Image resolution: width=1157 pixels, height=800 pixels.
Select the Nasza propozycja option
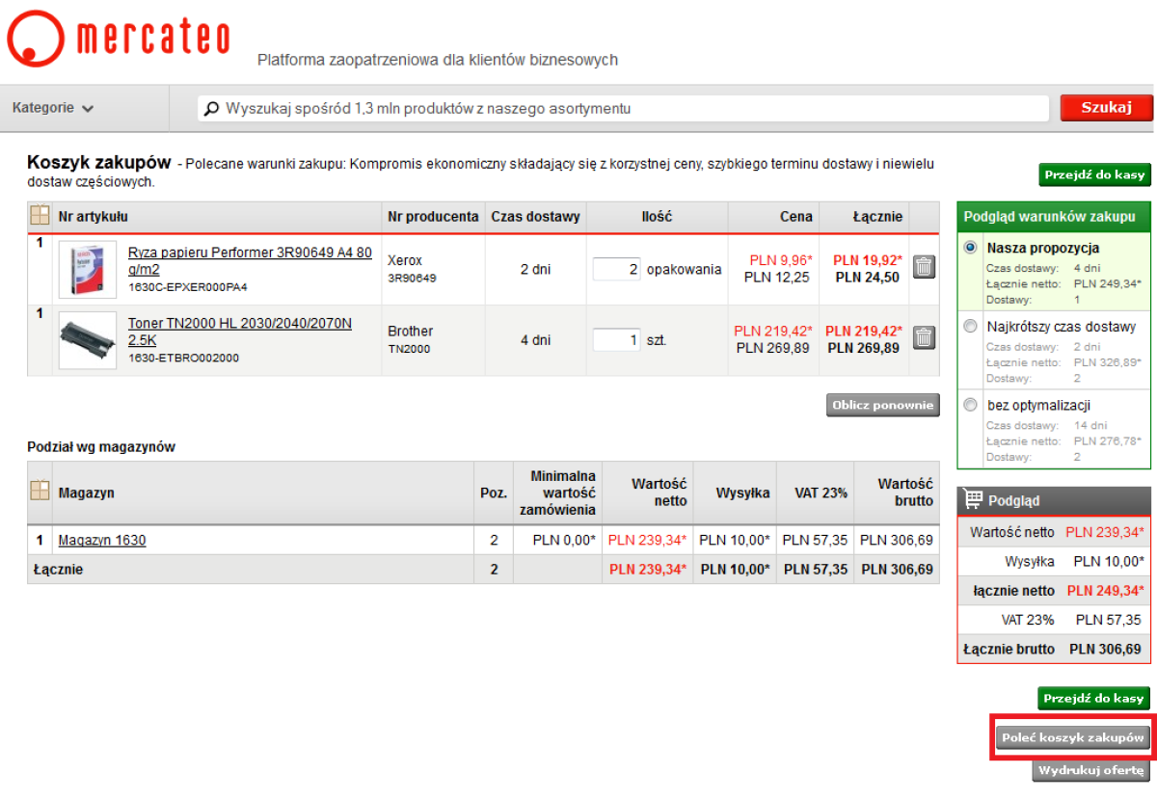(970, 248)
